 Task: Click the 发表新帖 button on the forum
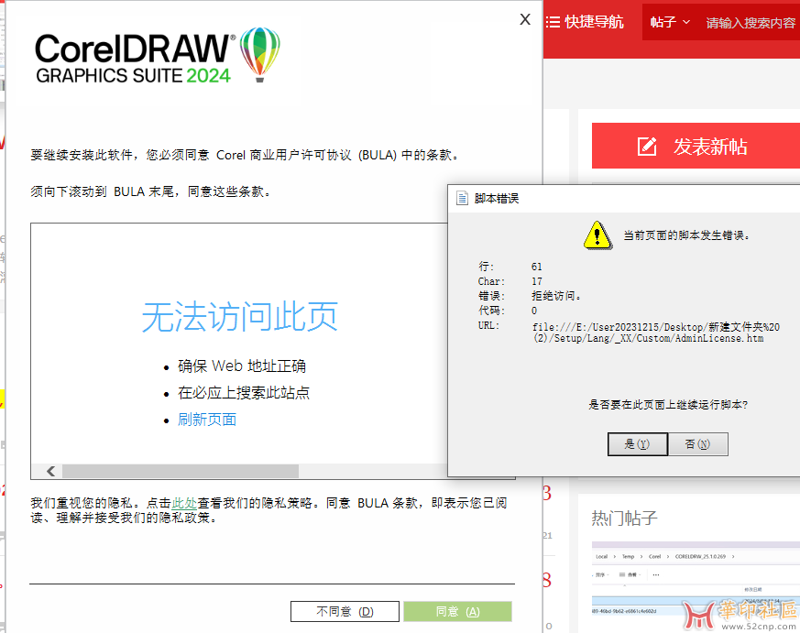[696, 146]
